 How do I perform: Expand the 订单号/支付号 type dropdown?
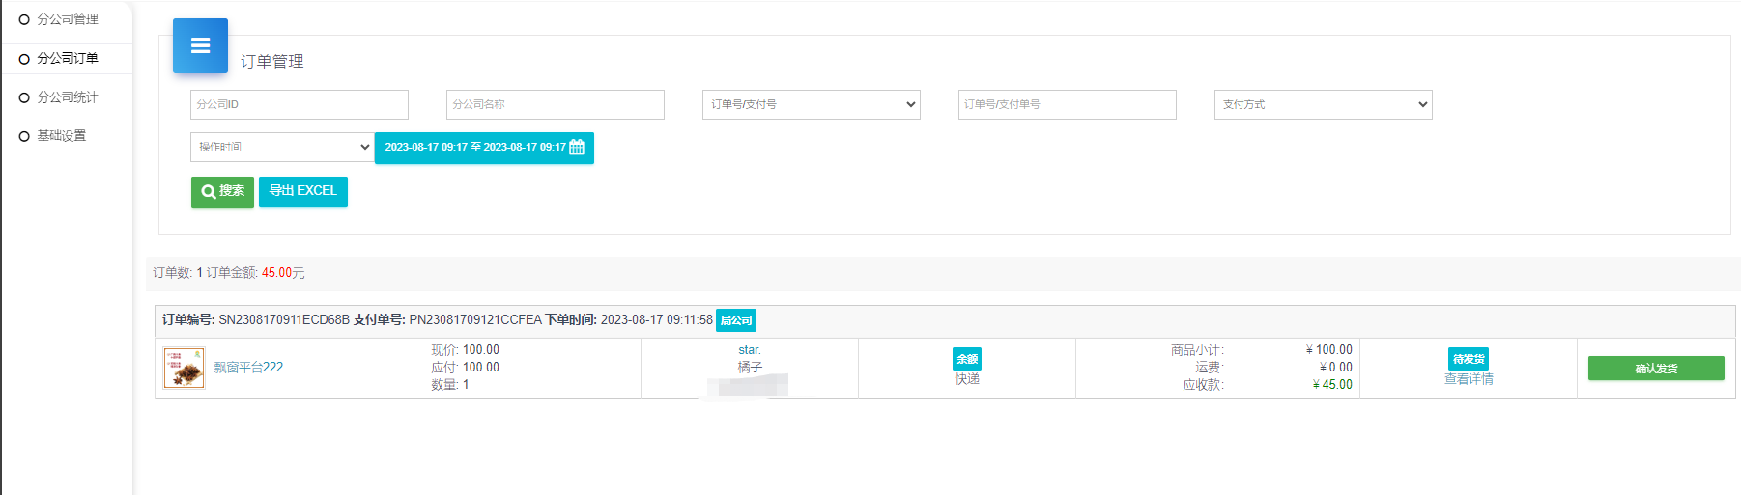click(x=811, y=104)
